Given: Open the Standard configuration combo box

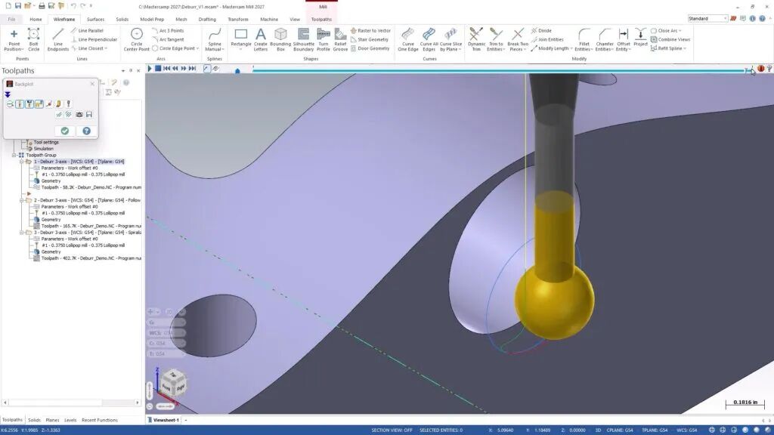Looking at the screenshot, I should (x=707, y=19).
